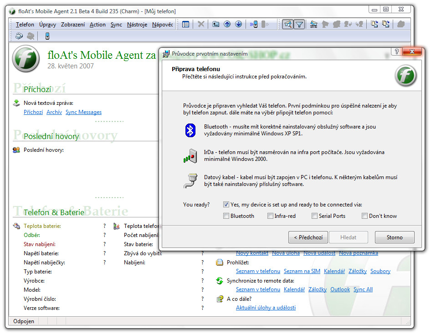
Task: Click the 'Výrobní číslo:' label
Action: click(x=40, y=299)
